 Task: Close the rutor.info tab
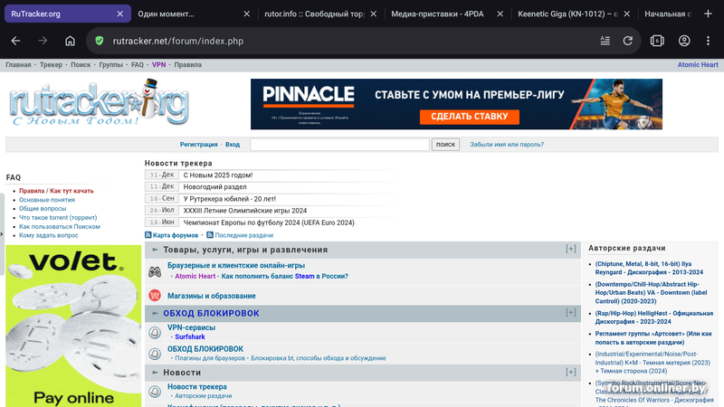[x=373, y=14]
